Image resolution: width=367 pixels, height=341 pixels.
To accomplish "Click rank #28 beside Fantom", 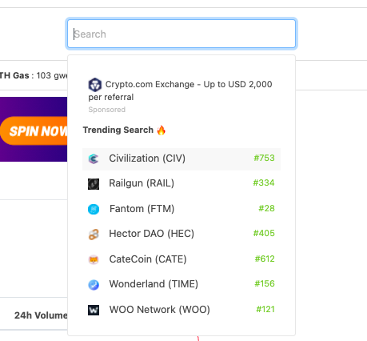I will pyautogui.click(x=266, y=208).
